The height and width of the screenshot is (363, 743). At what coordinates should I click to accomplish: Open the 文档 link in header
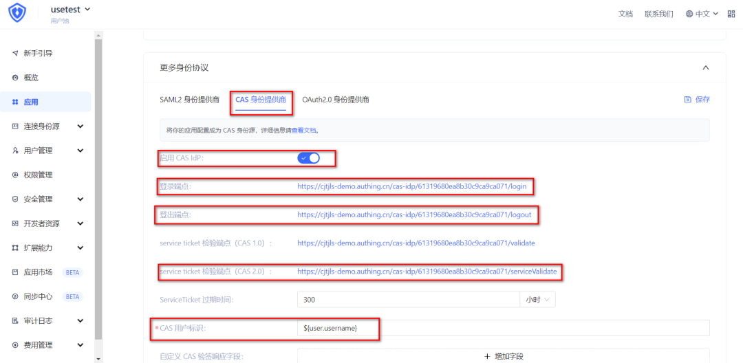tap(625, 14)
